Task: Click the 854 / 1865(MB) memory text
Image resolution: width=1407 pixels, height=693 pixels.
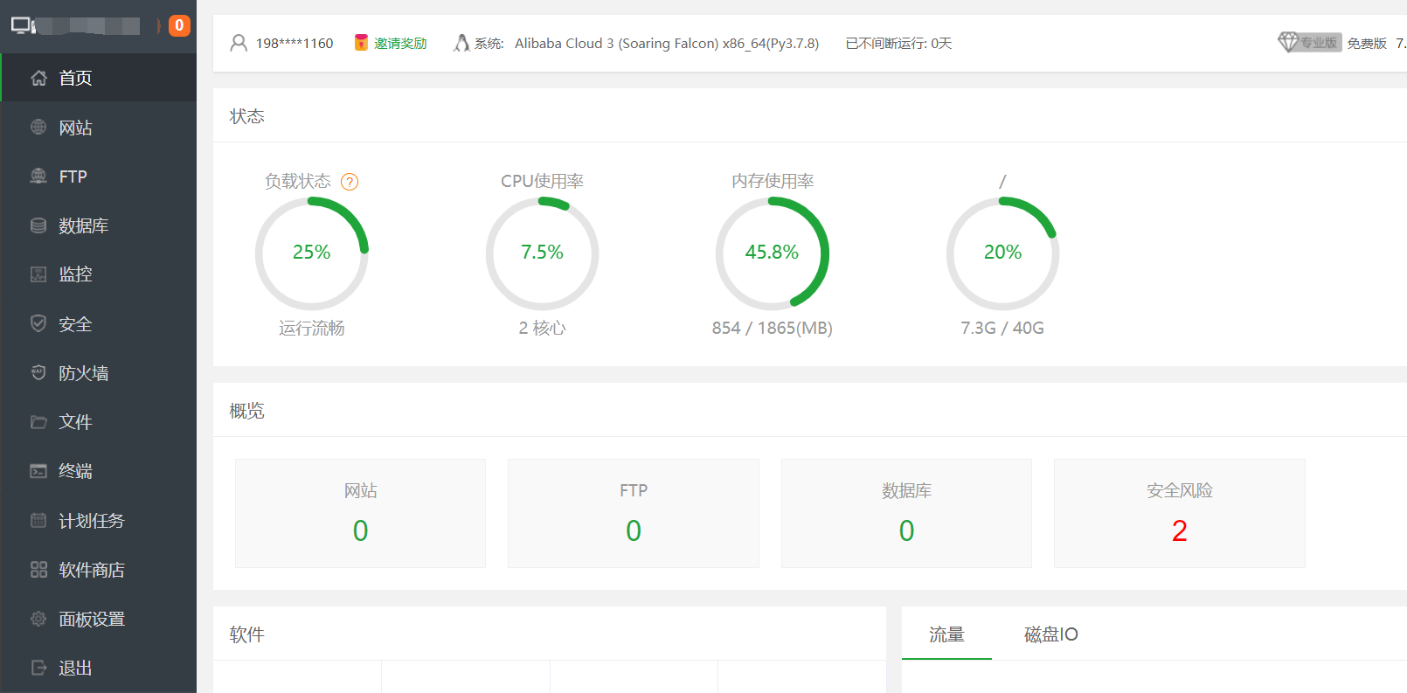Action: click(x=773, y=328)
